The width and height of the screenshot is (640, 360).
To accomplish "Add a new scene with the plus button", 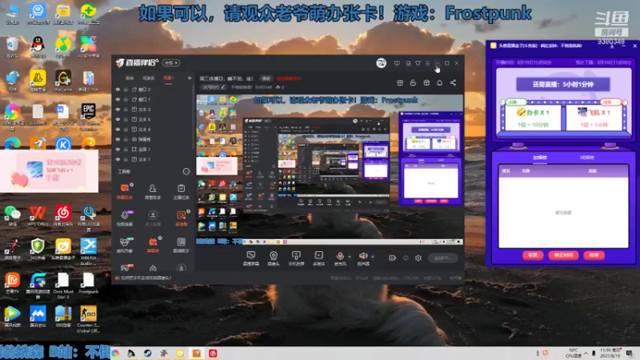I will pos(190,78).
